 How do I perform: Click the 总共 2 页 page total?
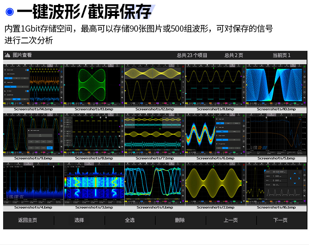tap(234, 55)
